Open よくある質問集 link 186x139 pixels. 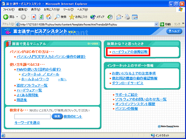[27, 95]
